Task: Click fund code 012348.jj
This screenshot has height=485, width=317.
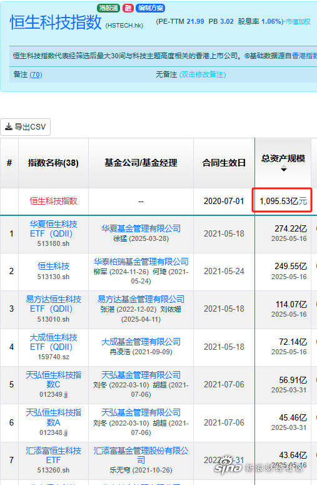Action: pos(53,432)
